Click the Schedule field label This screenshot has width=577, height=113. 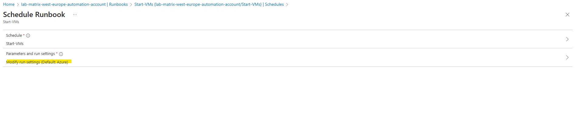pos(14,36)
